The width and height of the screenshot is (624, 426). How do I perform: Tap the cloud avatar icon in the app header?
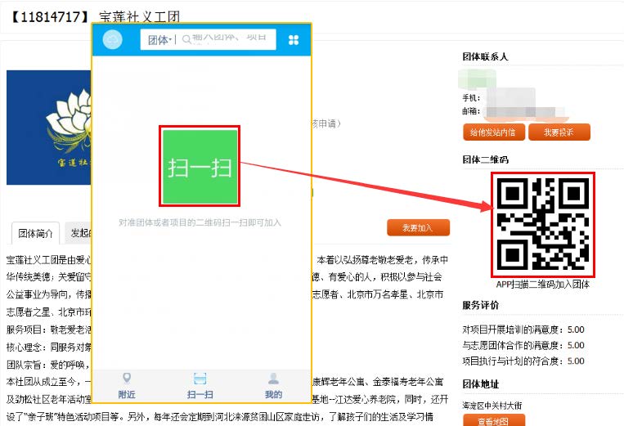pos(113,40)
